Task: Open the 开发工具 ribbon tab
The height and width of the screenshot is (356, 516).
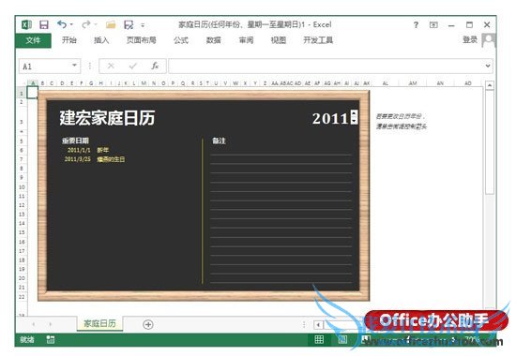Action: click(x=318, y=40)
